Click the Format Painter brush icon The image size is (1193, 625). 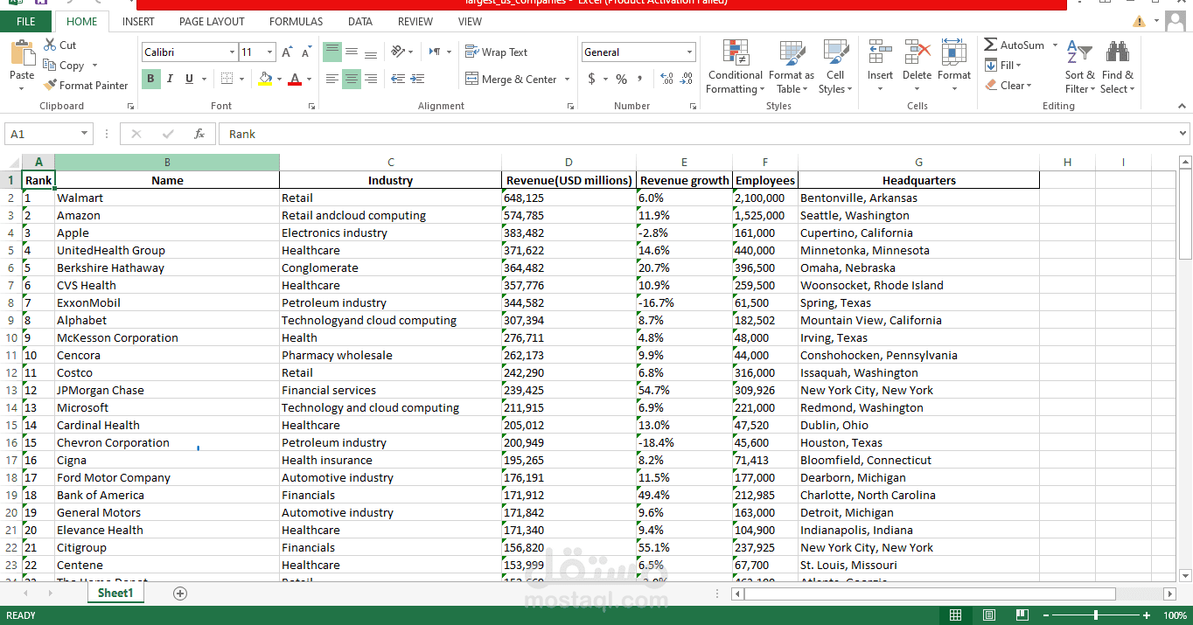pos(50,86)
